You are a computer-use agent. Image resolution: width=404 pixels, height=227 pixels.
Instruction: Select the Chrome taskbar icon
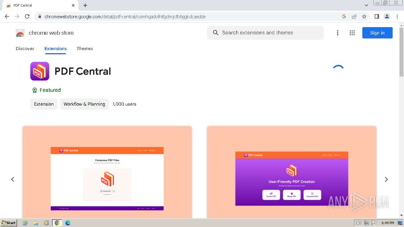click(x=57, y=223)
